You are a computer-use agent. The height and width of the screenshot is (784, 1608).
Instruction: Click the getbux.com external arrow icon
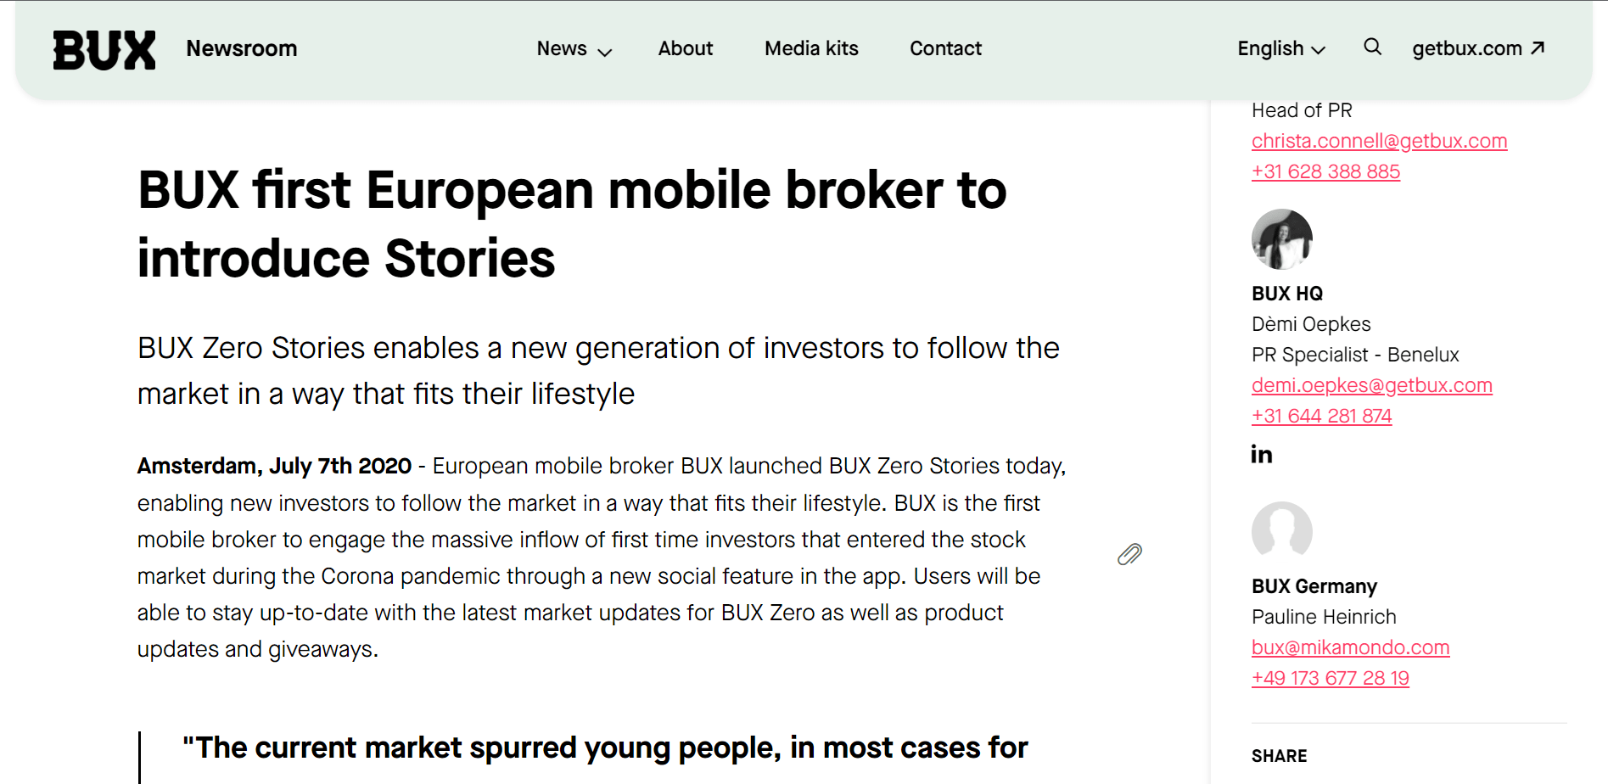1538,48
